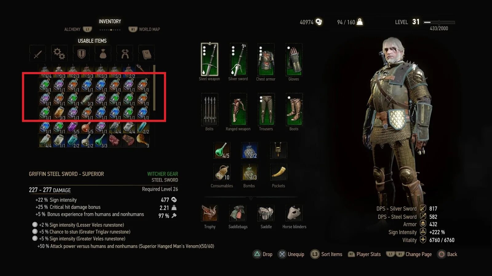The width and height of the screenshot is (492, 276).
Task: Select the Lesser Veles runestone socket
Action: [35, 225]
